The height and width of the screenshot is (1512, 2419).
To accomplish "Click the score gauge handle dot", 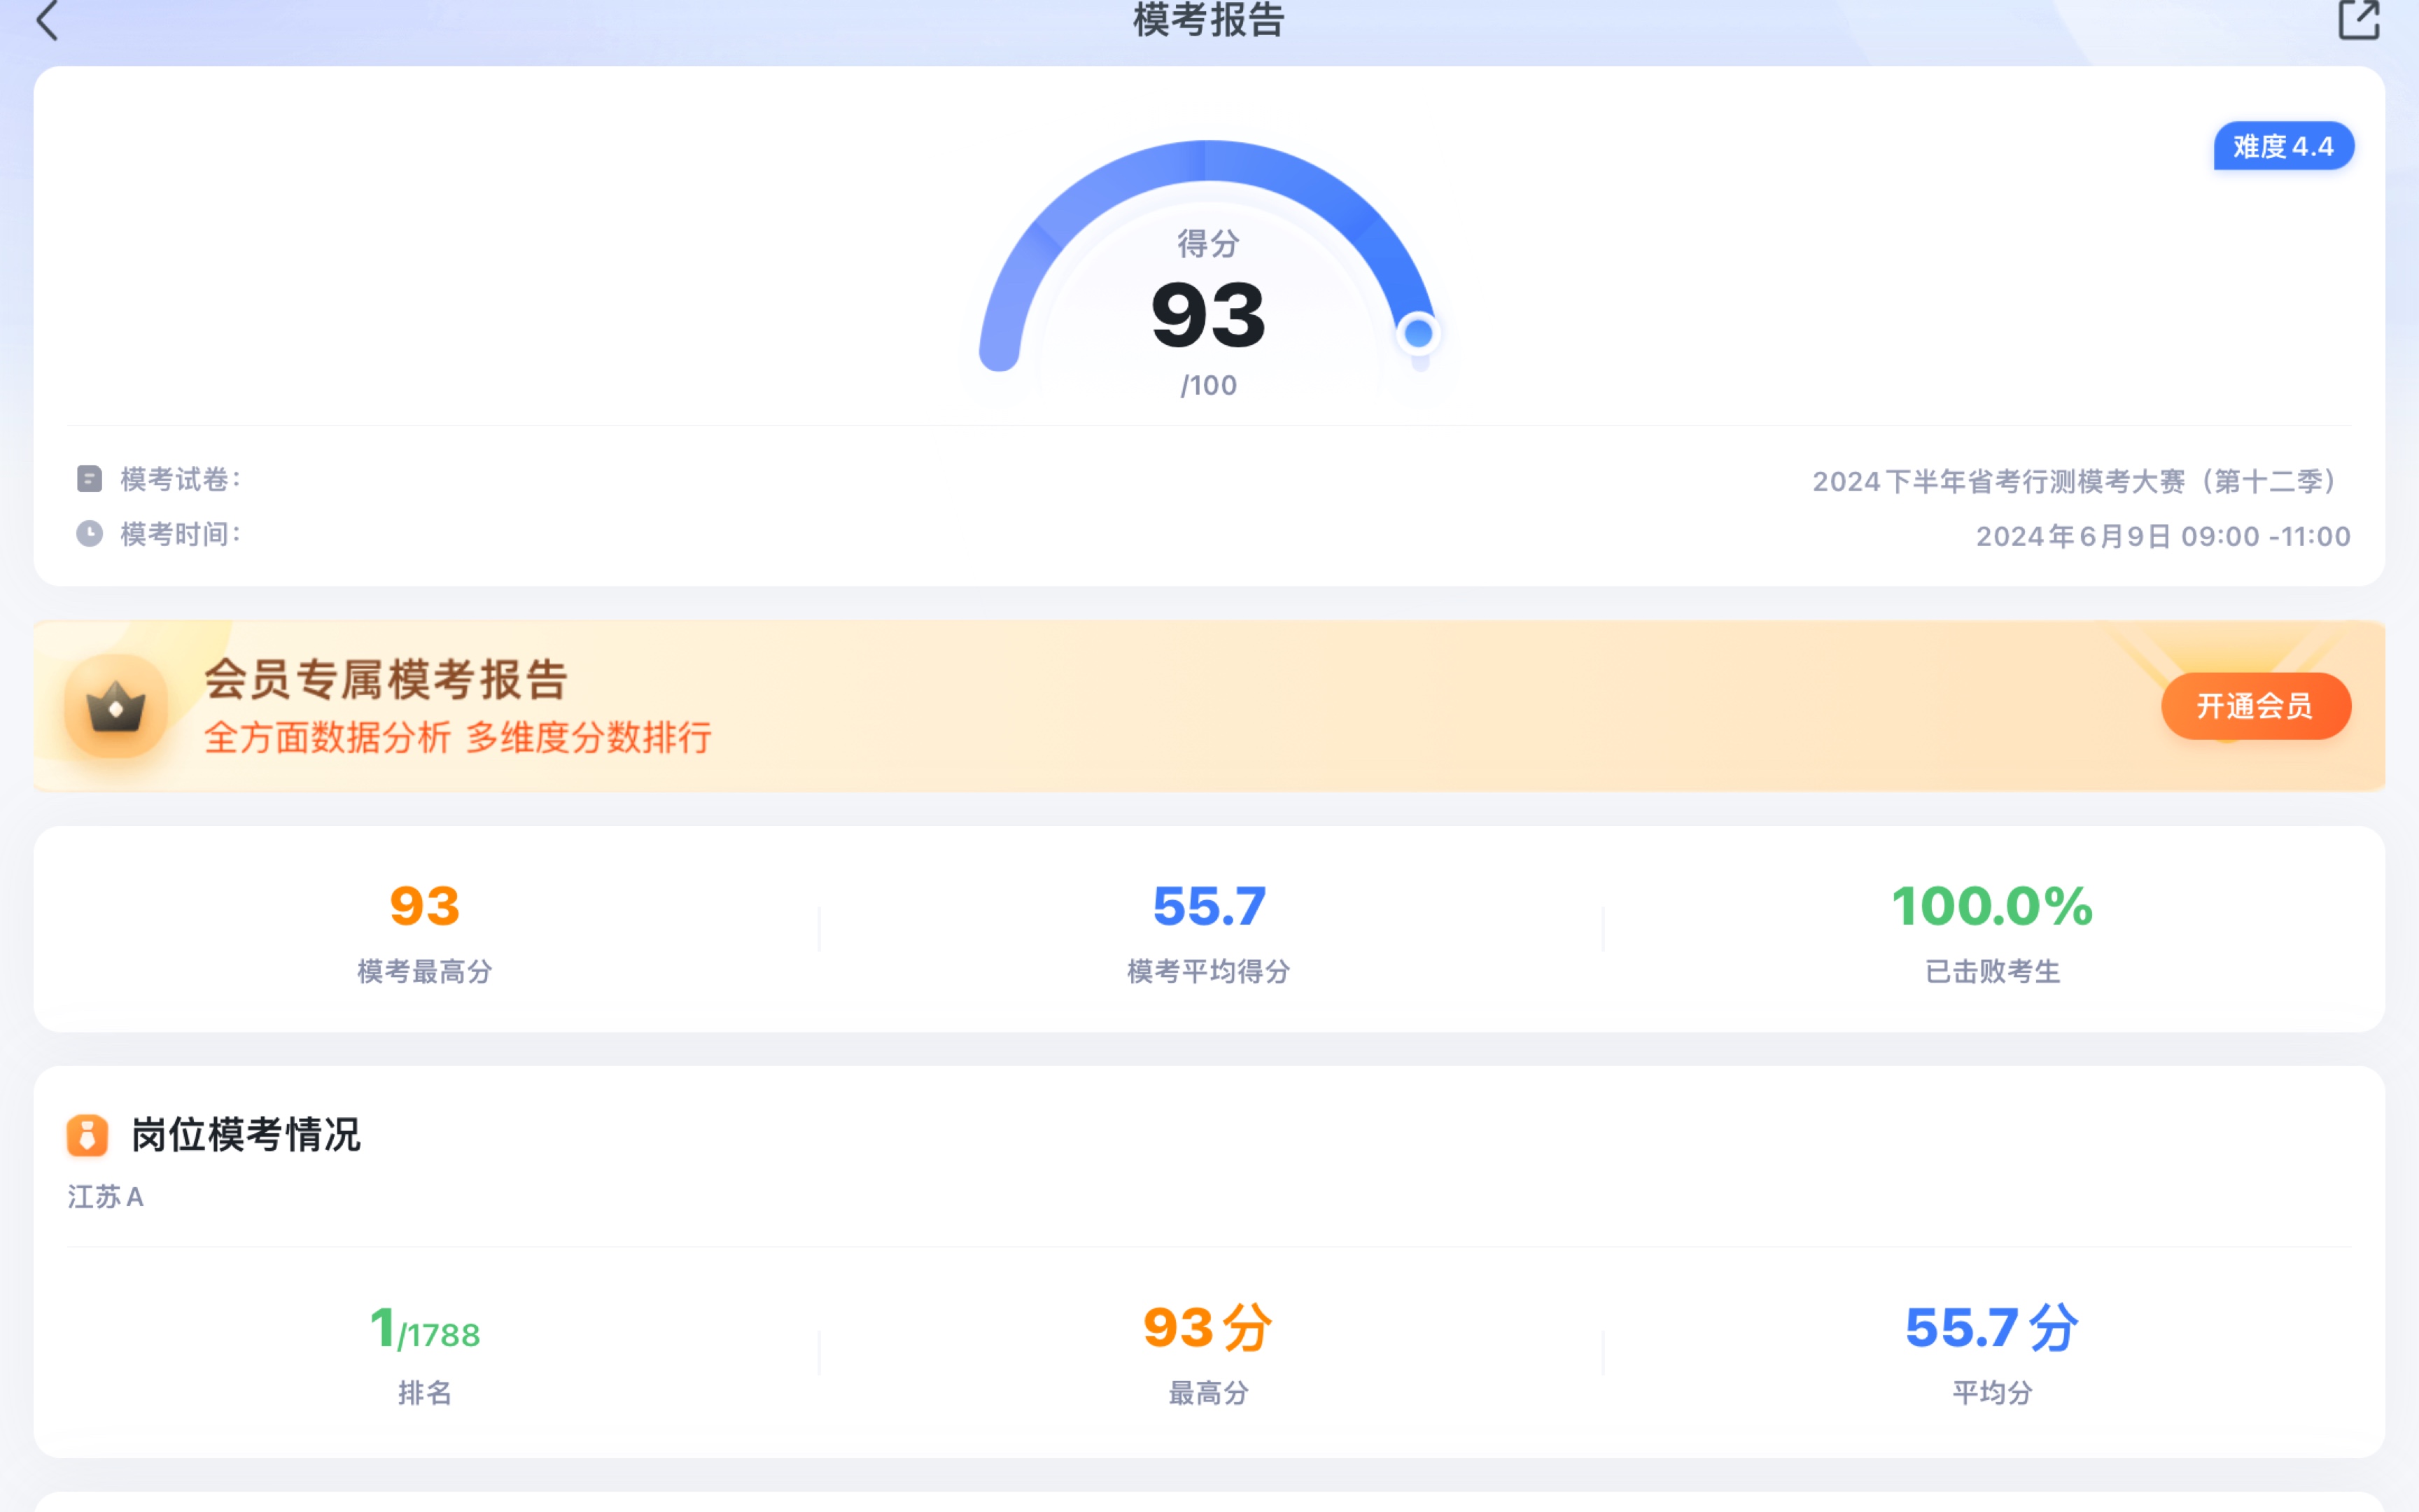I will 1418,333.
